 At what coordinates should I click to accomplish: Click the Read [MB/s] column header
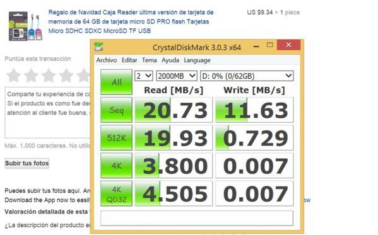[x=174, y=90]
